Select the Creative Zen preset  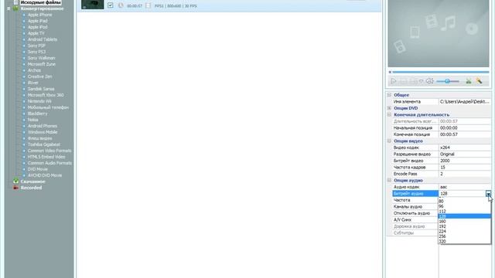[39, 76]
